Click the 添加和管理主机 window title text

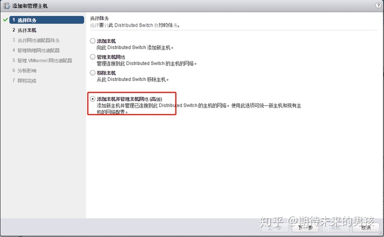pos(30,6)
